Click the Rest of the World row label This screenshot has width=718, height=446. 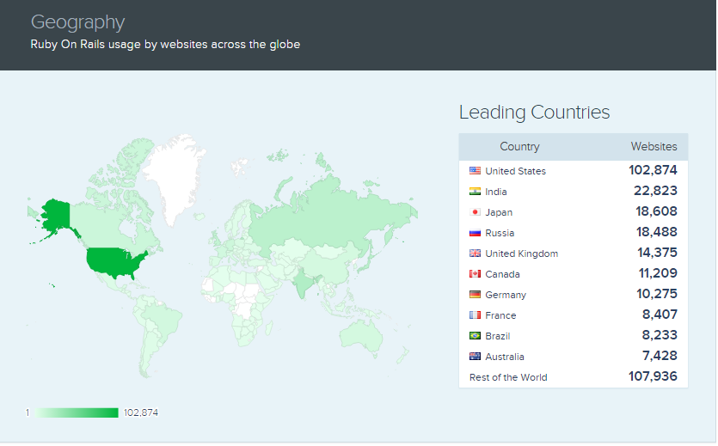coord(508,377)
